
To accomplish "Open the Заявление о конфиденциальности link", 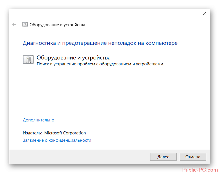I will [x=57, y=140].
